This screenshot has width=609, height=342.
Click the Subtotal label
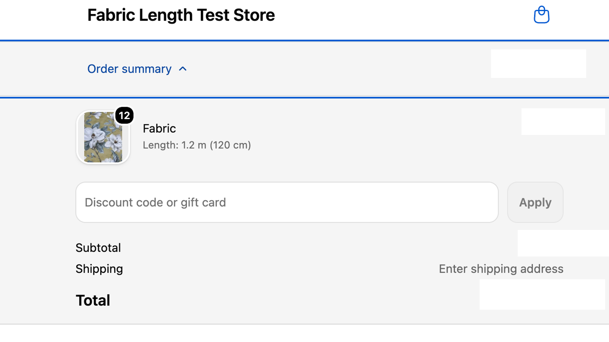(x=98, y=248)
